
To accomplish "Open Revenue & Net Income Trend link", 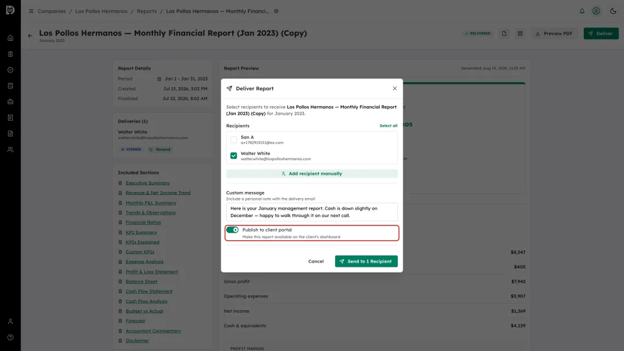I will pyautogui.click(x=158, y=193).
